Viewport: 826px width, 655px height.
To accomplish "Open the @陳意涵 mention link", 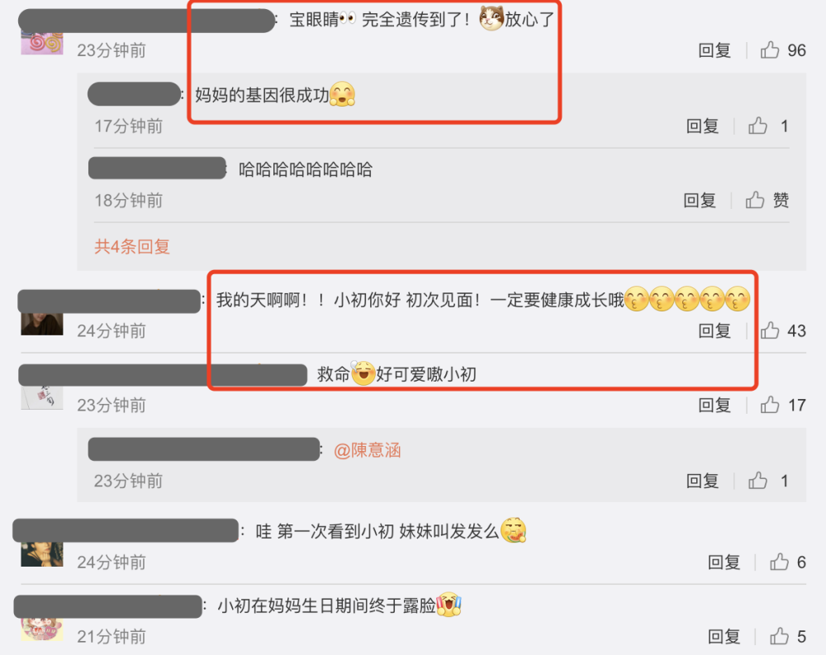I will [368, 450].
